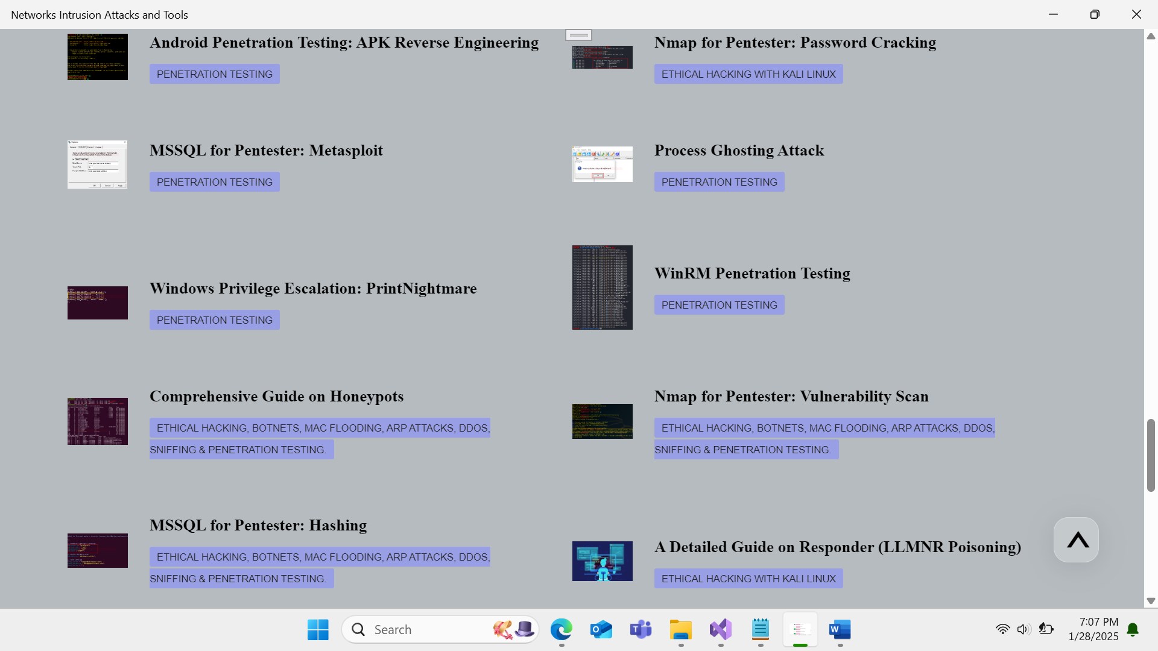Image resolution: width=1158 pixels, height=651 pixels.
Task: Click the taskbar Search box
Action: [422, 629]
